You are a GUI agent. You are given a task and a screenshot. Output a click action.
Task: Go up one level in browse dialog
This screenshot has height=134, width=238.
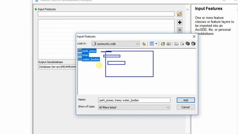144,44
